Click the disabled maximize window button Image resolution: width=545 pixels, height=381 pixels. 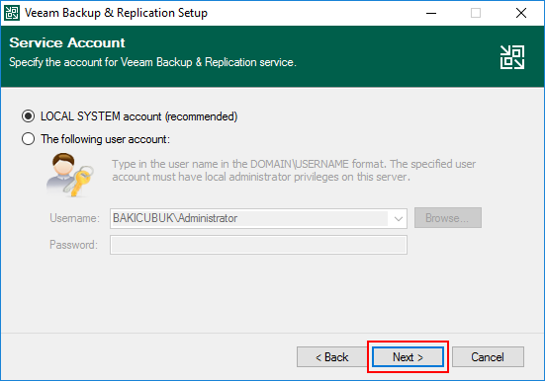[476, 13]
